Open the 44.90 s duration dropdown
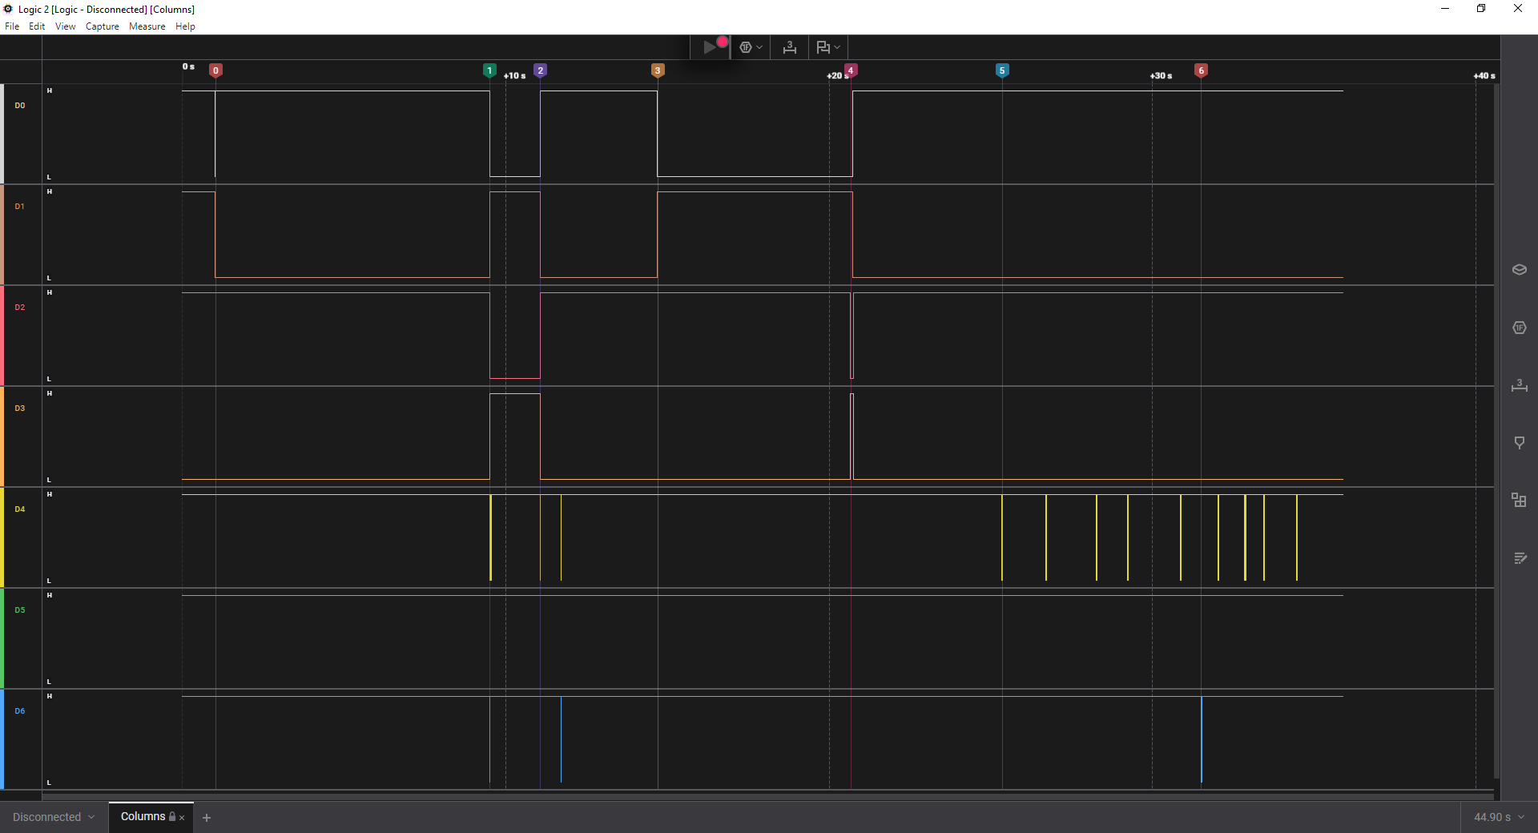This screenshot has width=1538, height=833. click(x=1498, y=817)
